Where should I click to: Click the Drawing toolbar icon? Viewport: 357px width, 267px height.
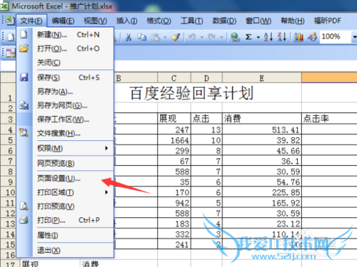coord(312,37)
